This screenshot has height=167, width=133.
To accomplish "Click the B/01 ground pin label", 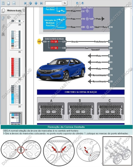I will [111, 62].
